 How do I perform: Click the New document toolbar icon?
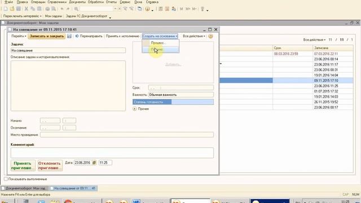point(6,9)
